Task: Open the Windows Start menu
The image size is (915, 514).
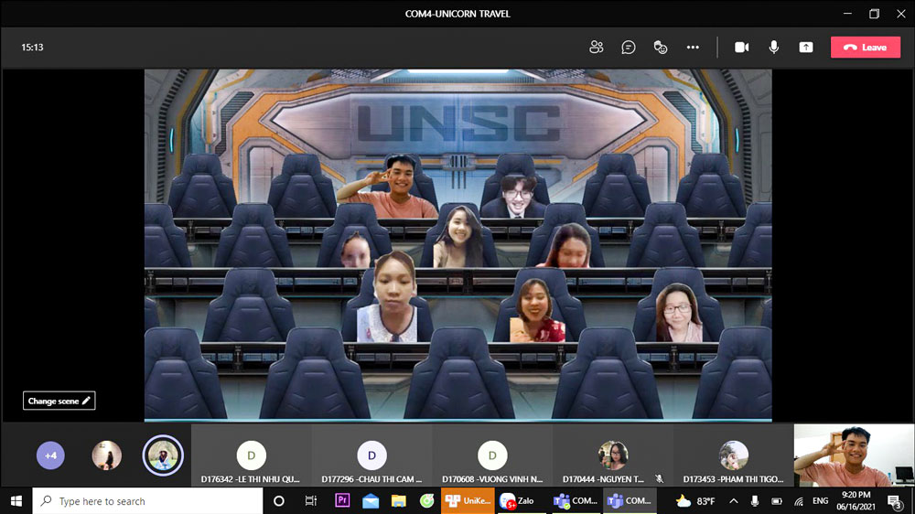Action: pos(16,501)
